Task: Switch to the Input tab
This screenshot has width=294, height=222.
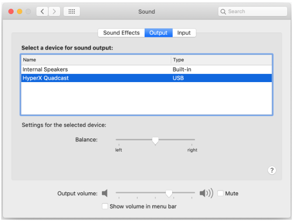Action: [184, 33]
